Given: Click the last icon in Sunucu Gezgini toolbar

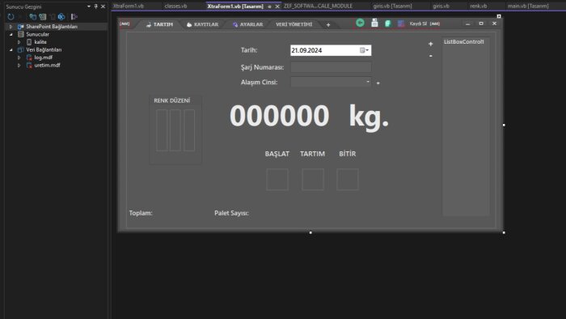Looking at the screenshot, I should pyautogui.click(x=74, y=17).
